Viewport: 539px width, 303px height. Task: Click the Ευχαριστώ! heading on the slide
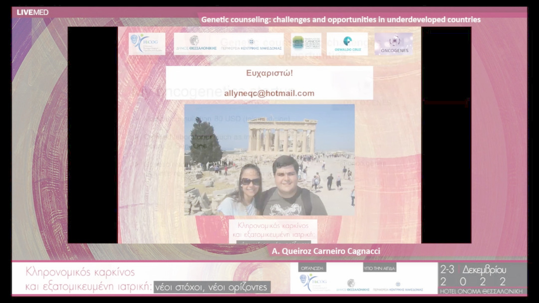(x=269, y=73)
